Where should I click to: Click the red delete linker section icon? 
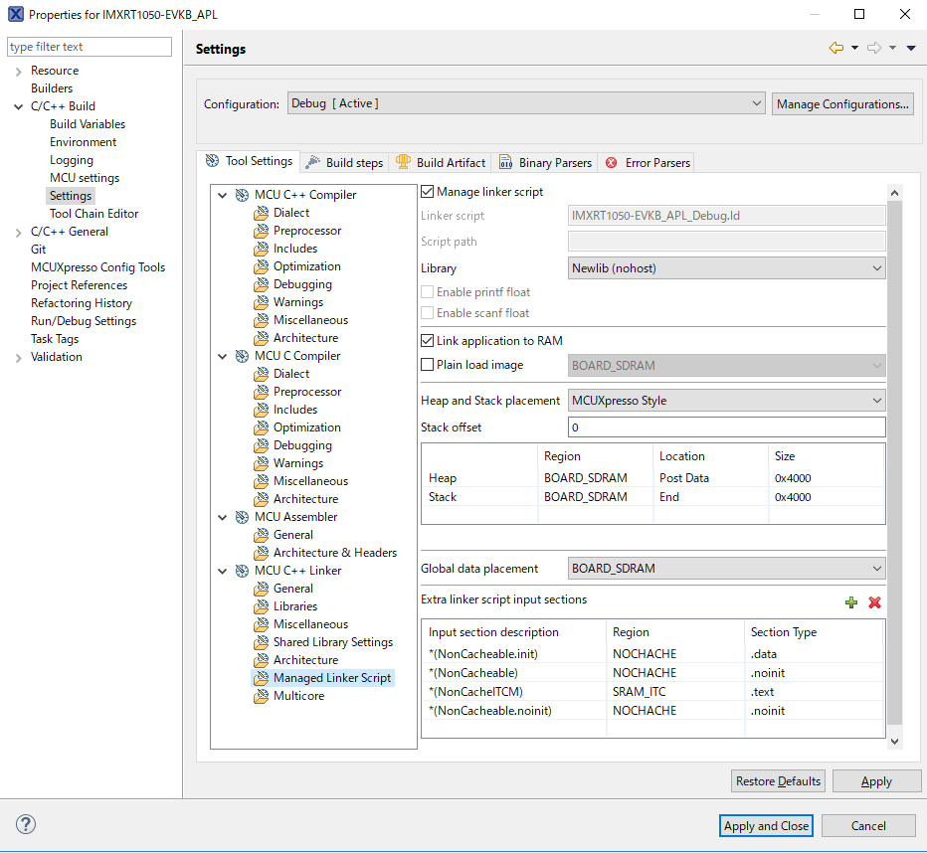pos(874,601)
